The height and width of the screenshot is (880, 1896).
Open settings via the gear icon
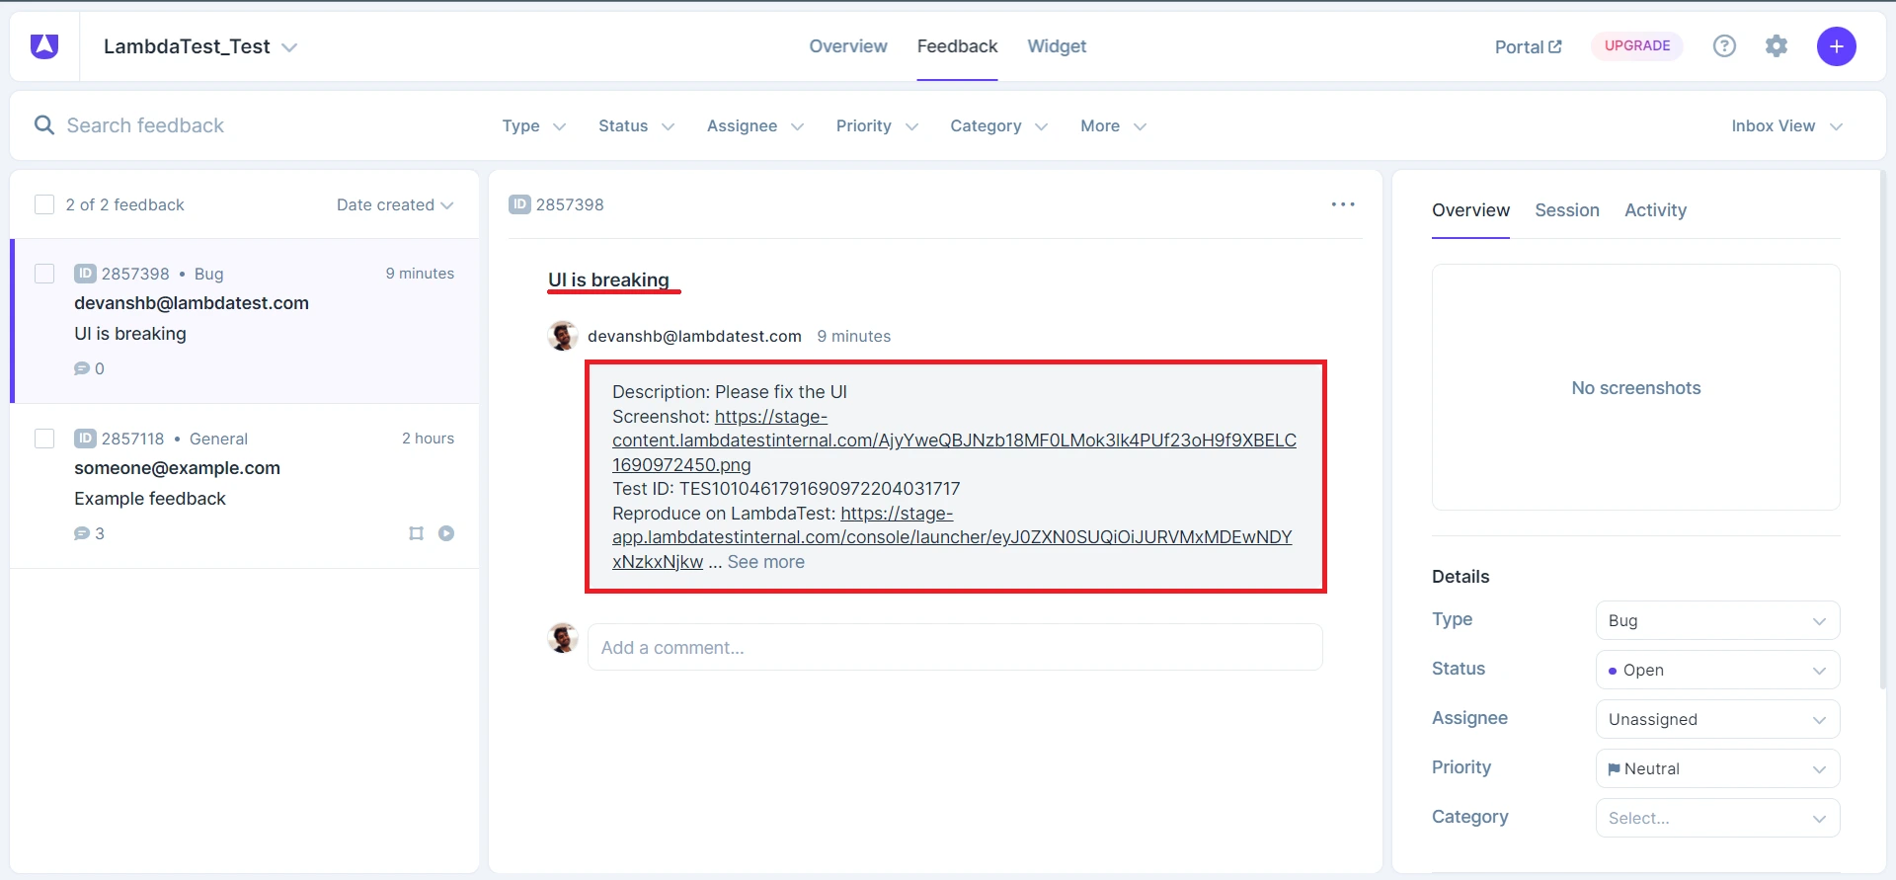coord(1777,46)
